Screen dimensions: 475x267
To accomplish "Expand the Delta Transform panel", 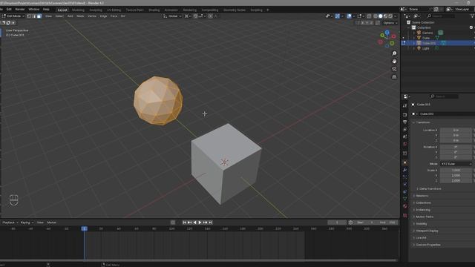I will click(430, 188).
